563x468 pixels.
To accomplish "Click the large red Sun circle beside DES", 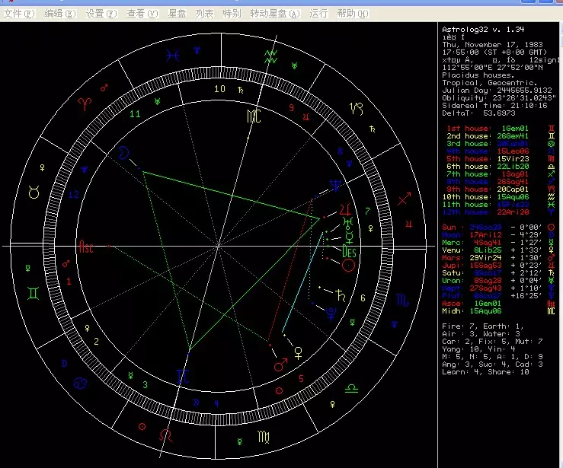I will (348, 266).
